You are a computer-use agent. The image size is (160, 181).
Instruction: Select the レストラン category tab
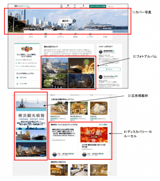click(61, 35)
